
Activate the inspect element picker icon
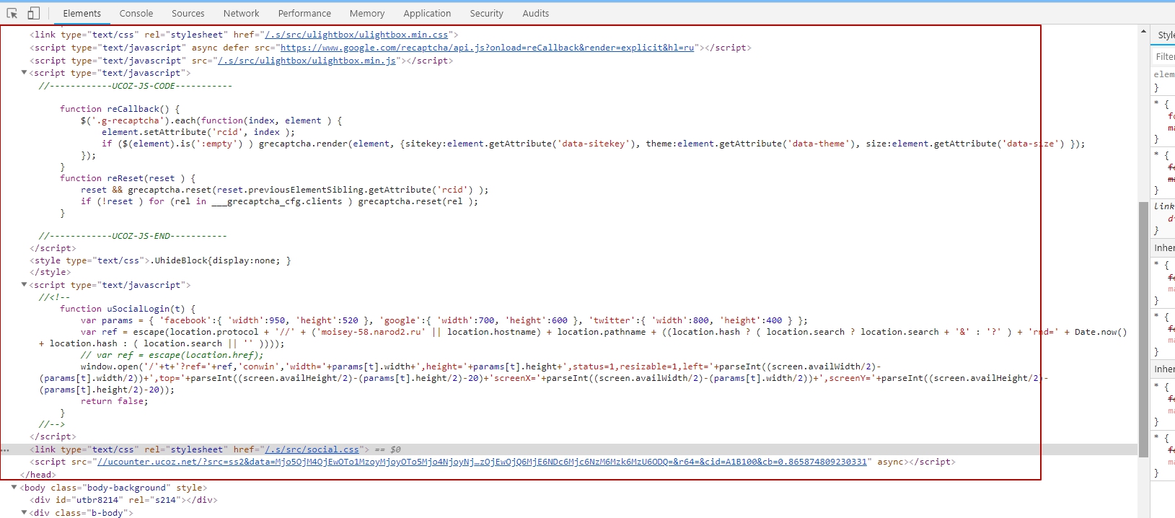(12, 13)
